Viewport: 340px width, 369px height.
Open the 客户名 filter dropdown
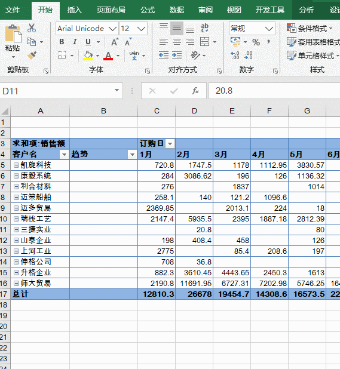[64, 155]
